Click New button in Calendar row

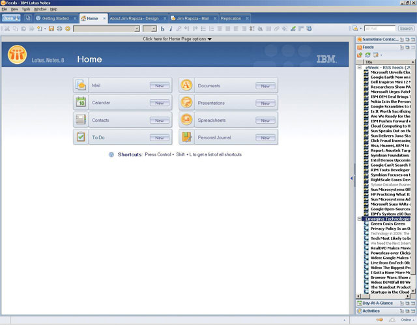click(x=160, y=103)
